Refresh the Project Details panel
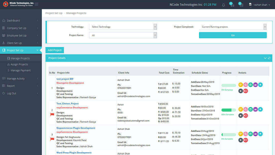275x155 pixels. click(269, 58)
